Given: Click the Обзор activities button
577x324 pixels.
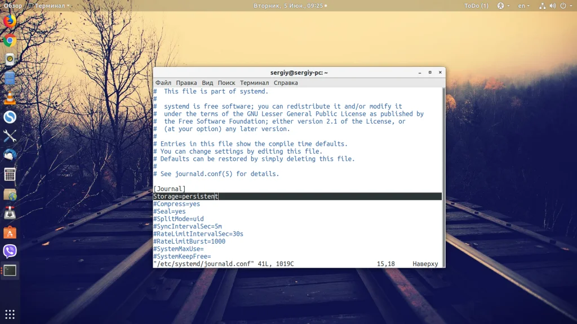Looking at the screenshot, I should [x=13, y=6].
